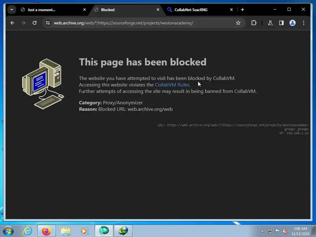The height and width of the screenshot is (237, 316).
Task: Open Action Center flag tray icon
Action: click(x=277, y=231)
